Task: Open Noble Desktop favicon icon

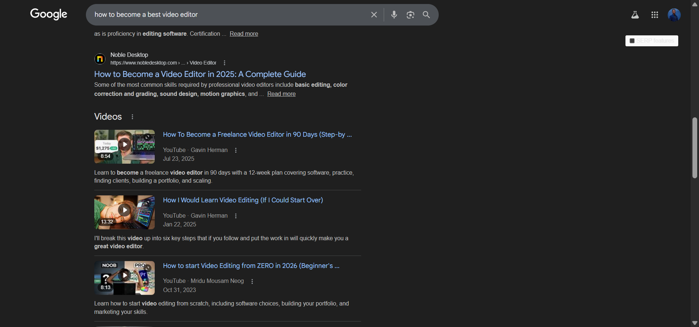Action: point(100,59)
